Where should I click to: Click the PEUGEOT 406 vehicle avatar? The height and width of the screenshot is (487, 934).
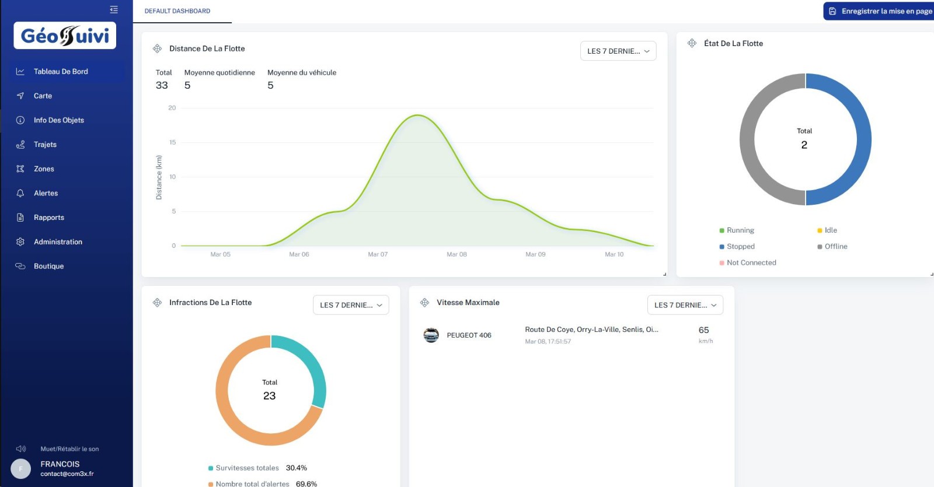(431, 335)
